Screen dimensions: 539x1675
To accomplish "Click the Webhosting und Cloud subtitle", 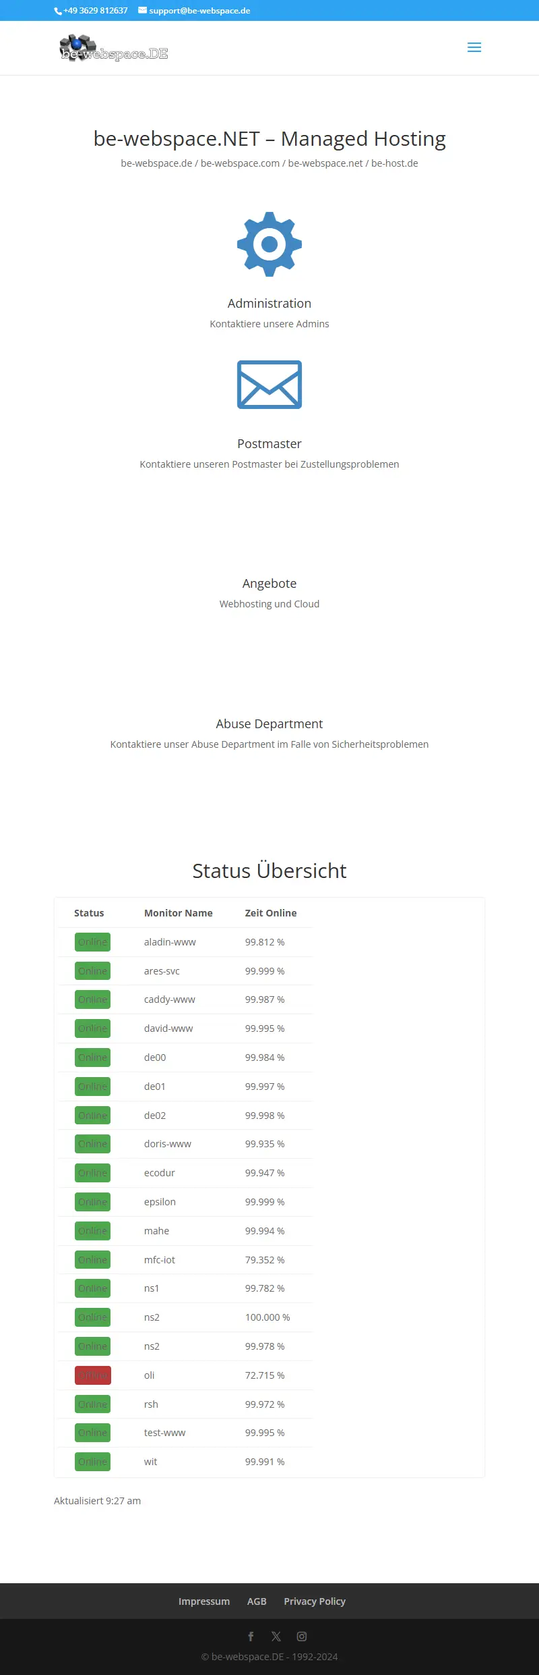I will pos(269,604).
